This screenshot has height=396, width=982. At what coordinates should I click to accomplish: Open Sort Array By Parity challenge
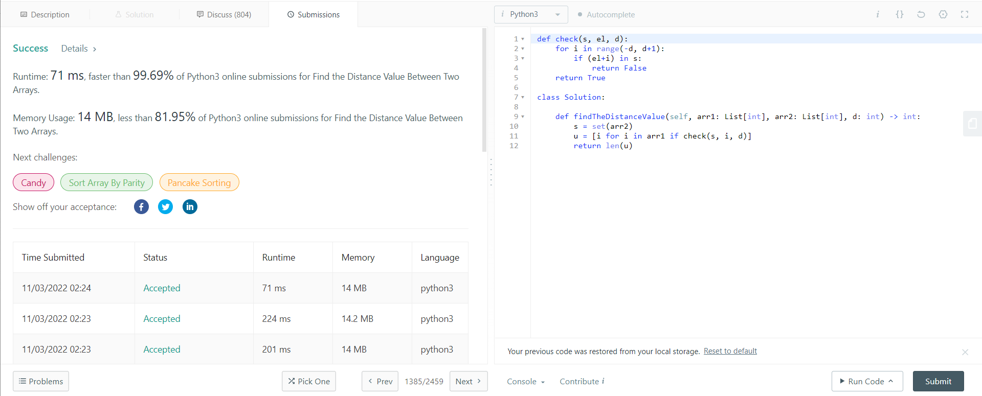(x=106, y=182)
